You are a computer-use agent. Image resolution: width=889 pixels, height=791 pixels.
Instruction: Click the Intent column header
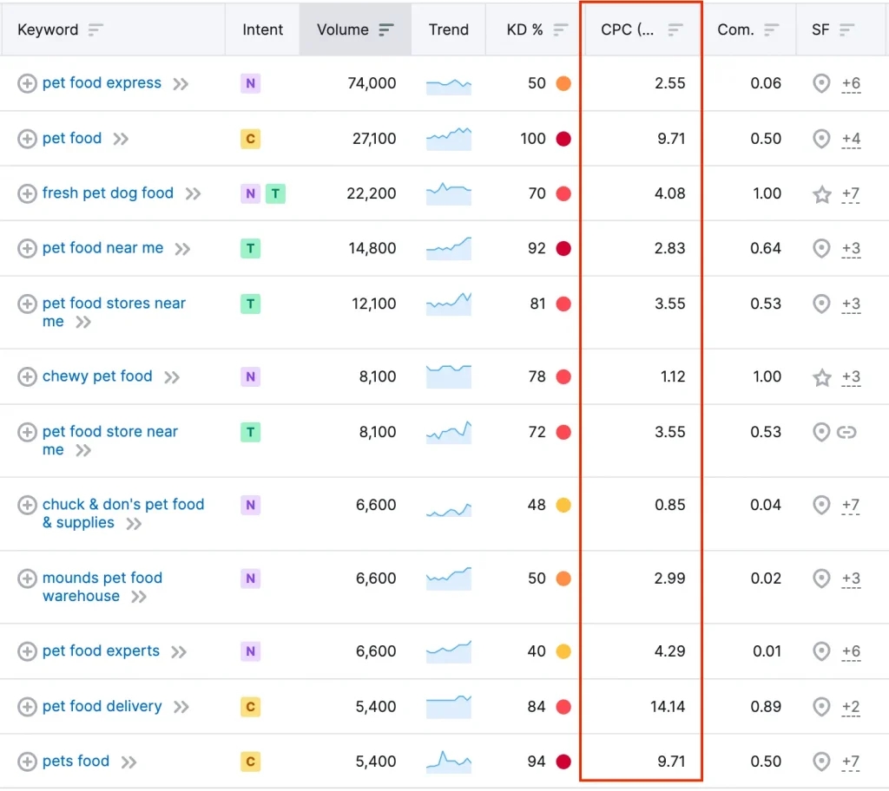[x=262, y=29]
